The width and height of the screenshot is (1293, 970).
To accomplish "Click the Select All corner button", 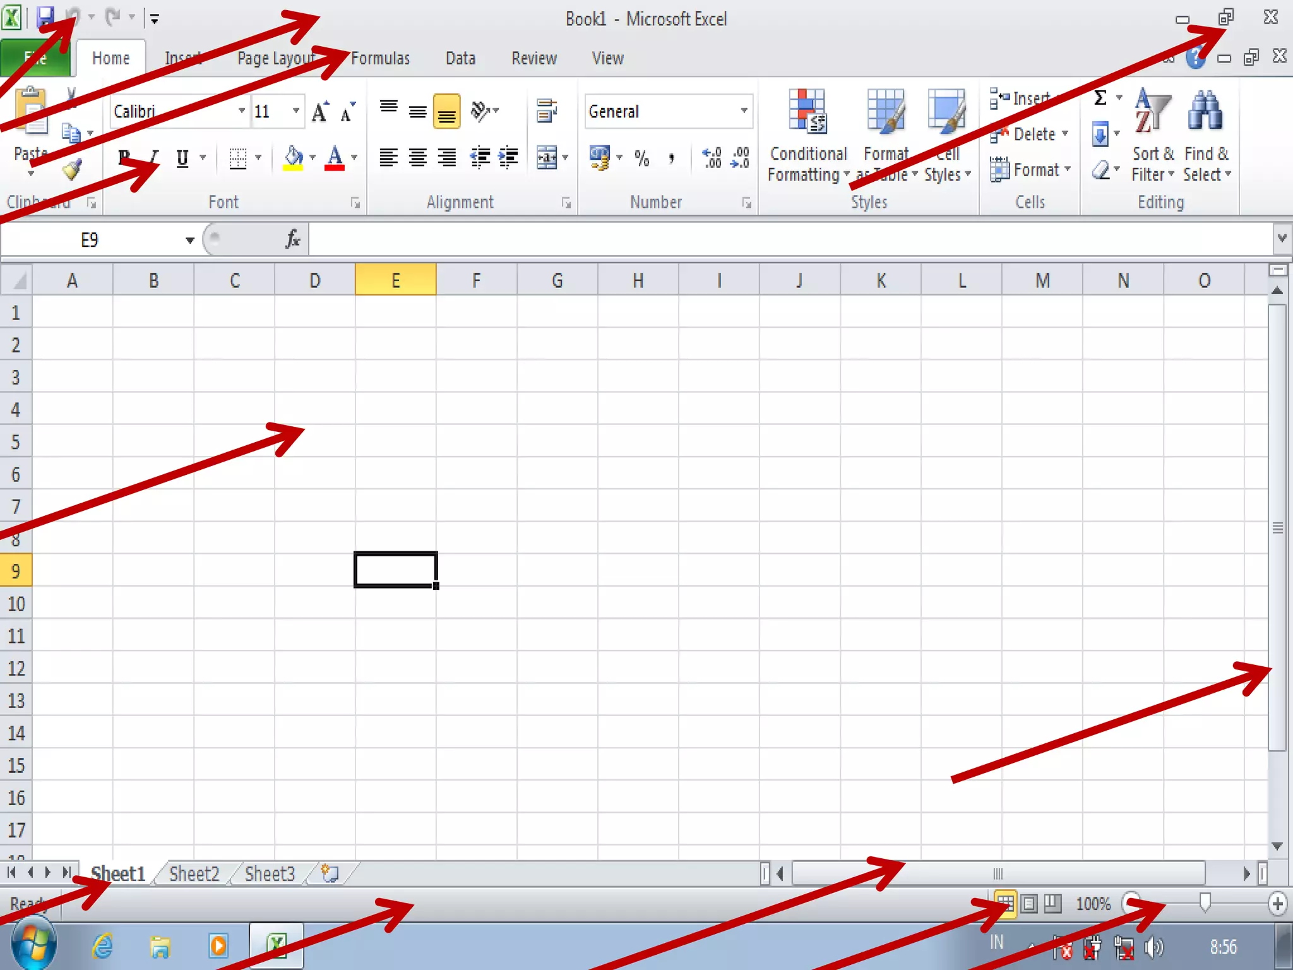I will 16,280.
